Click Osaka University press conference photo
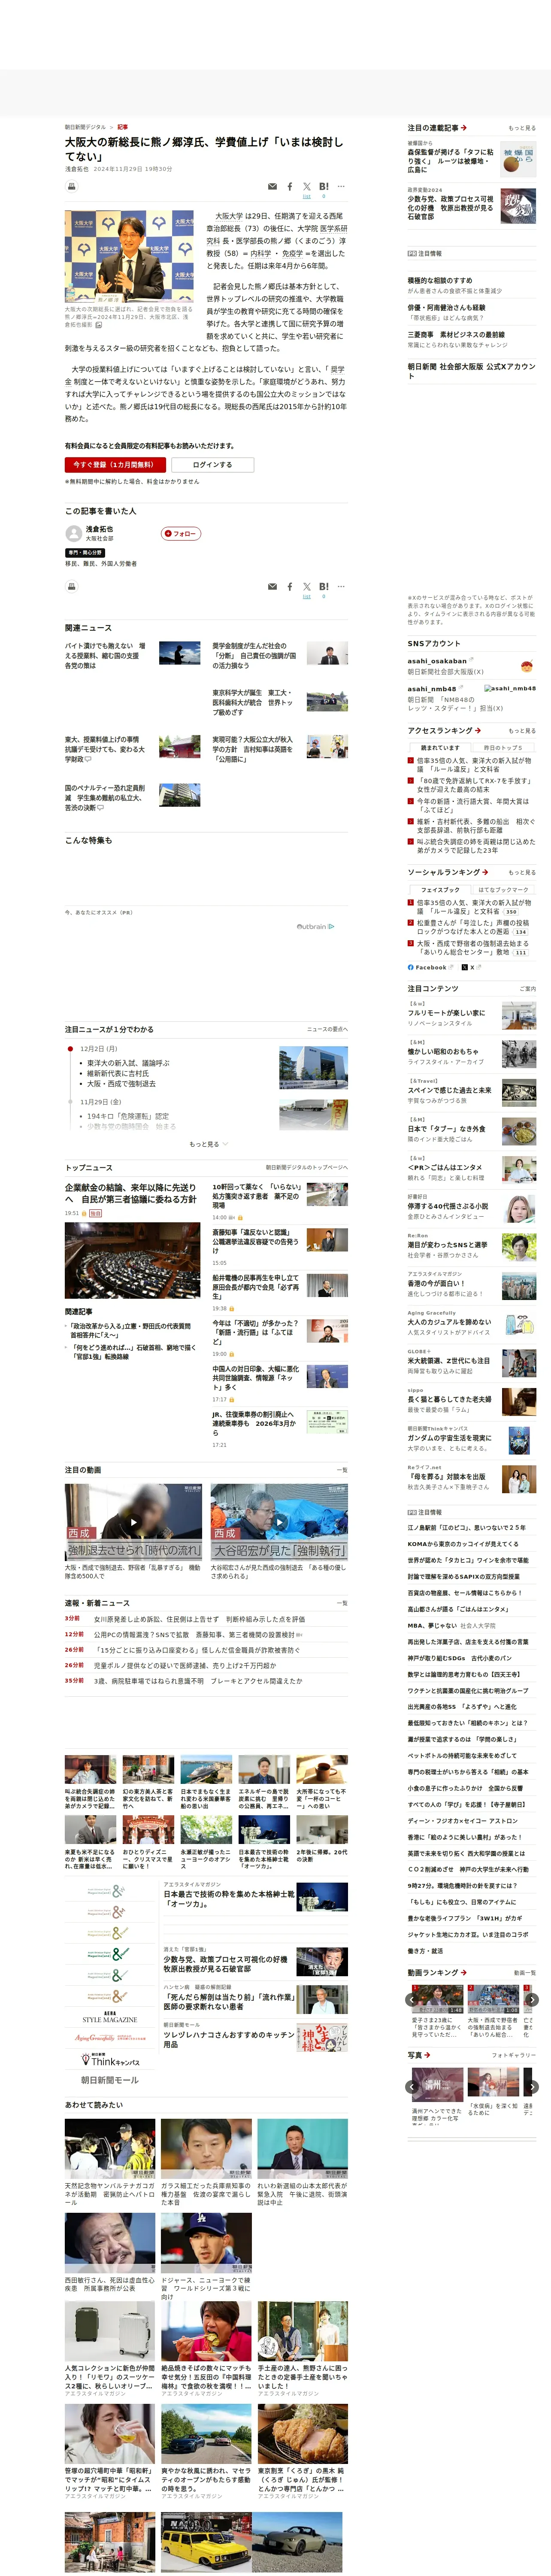Image resolution: width=551 pixels, height=2576 pixels. click(129, 256)
